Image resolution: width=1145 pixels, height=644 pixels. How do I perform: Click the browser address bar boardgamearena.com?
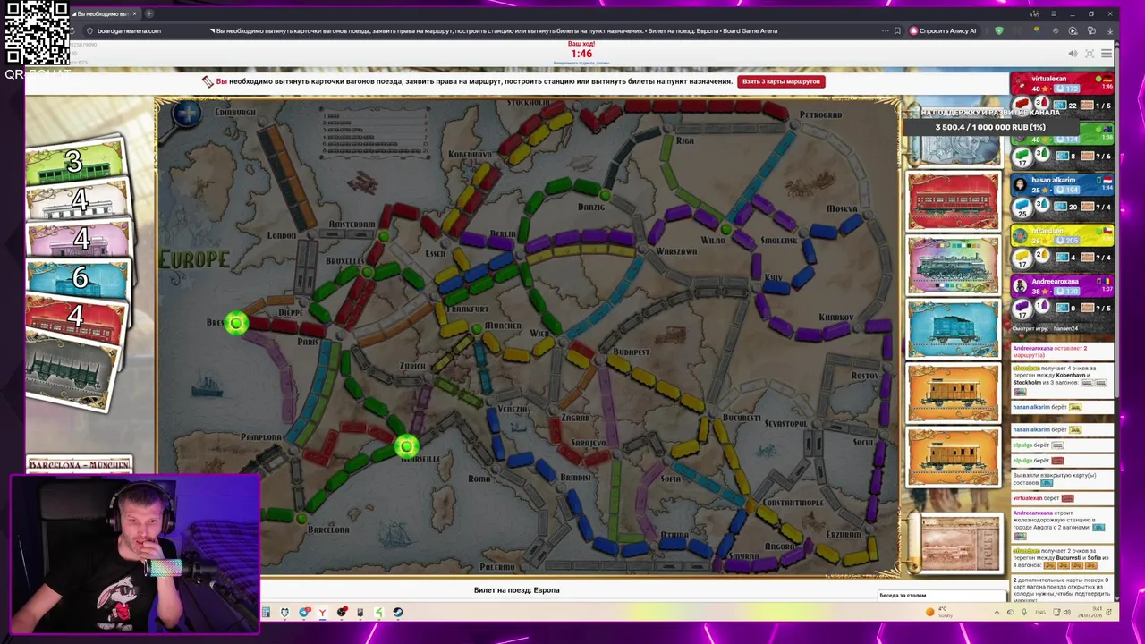click(x=129, y=30)
